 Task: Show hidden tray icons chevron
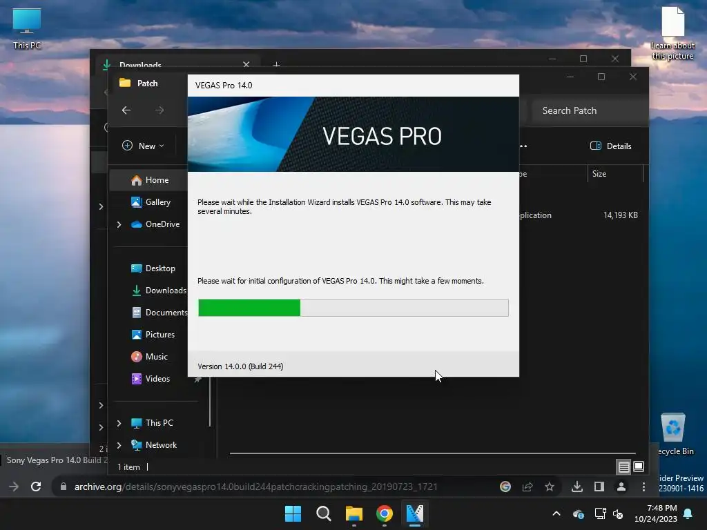pos(556,513)
